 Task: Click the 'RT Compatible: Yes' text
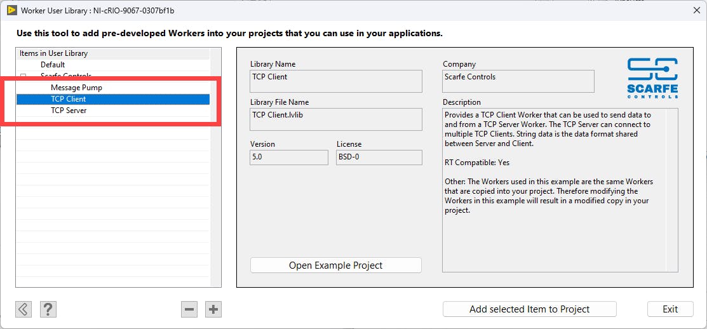point(477,163)
